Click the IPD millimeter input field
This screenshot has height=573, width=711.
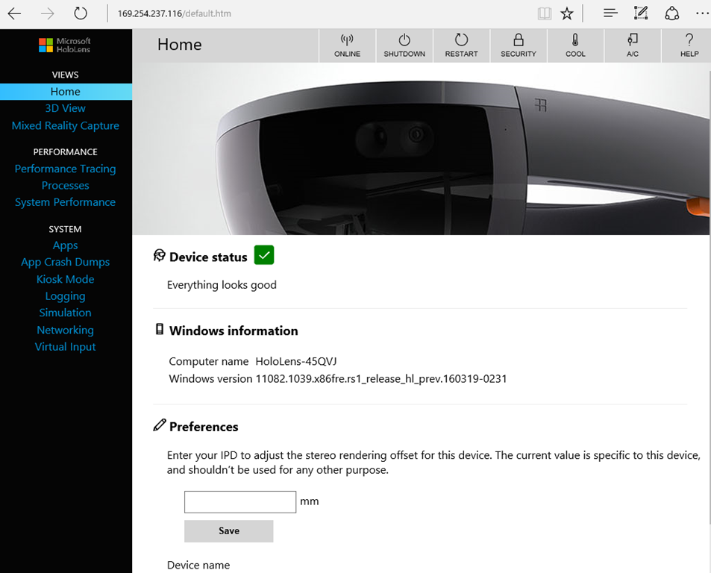pos(240,501)
